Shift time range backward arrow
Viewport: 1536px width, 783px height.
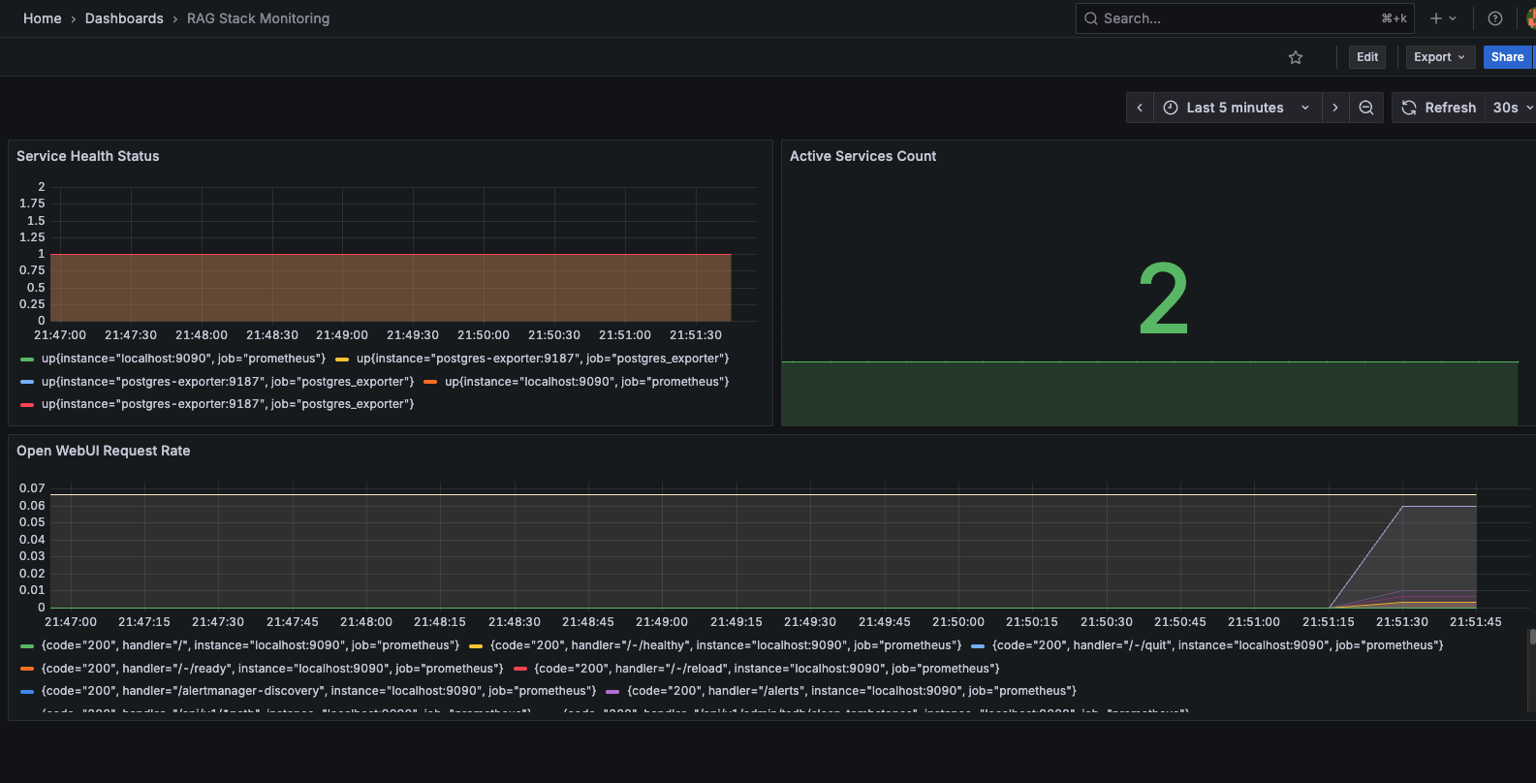tap(1140, 108)
